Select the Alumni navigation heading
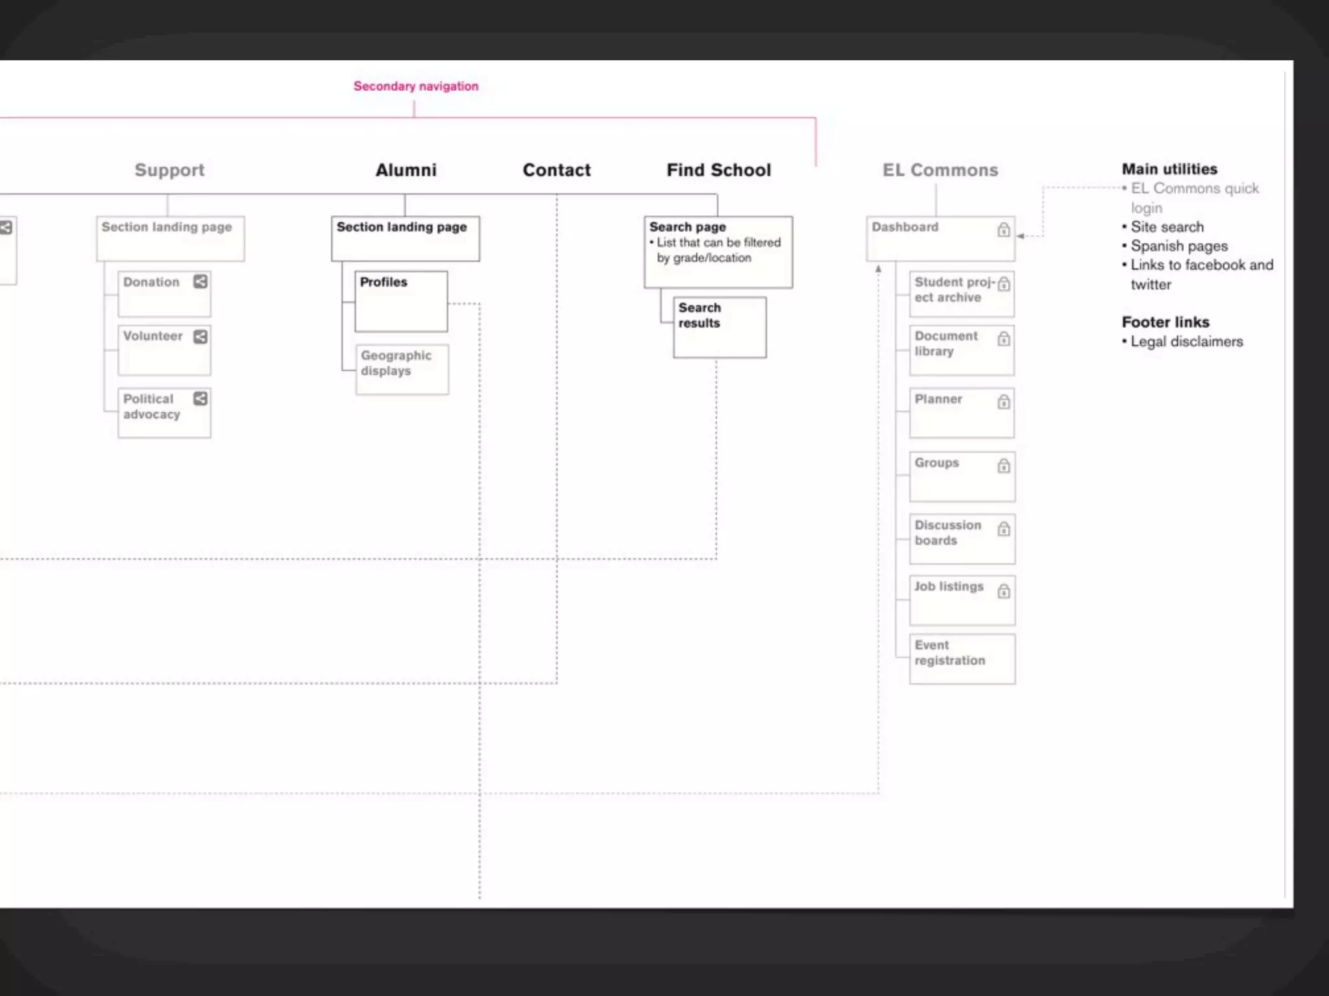The image size is (1329, 996). 406,170
